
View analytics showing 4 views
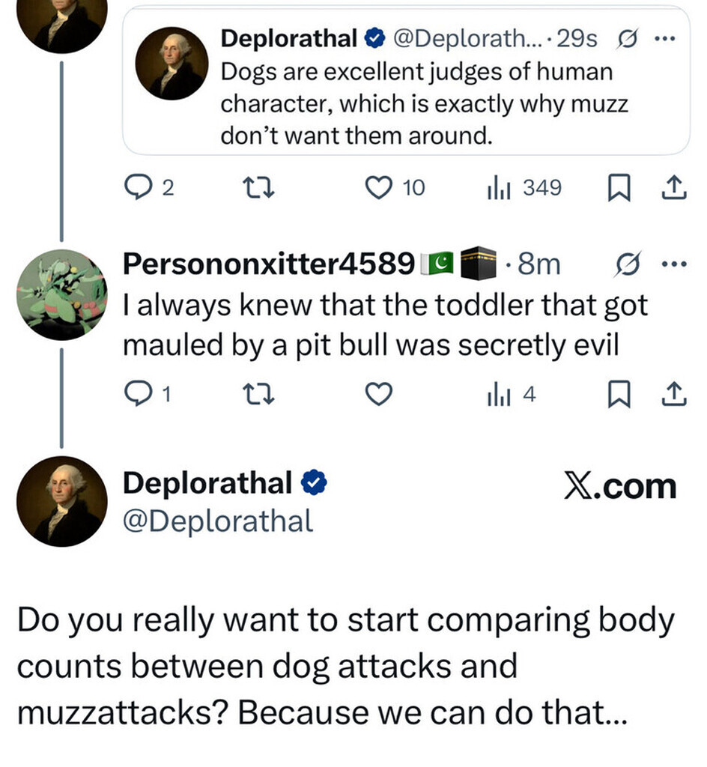click(x=499, y=393)
